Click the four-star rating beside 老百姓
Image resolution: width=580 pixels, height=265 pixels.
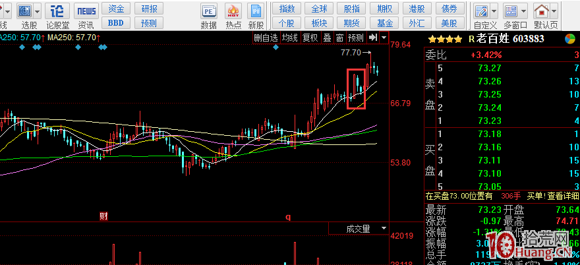445,39
